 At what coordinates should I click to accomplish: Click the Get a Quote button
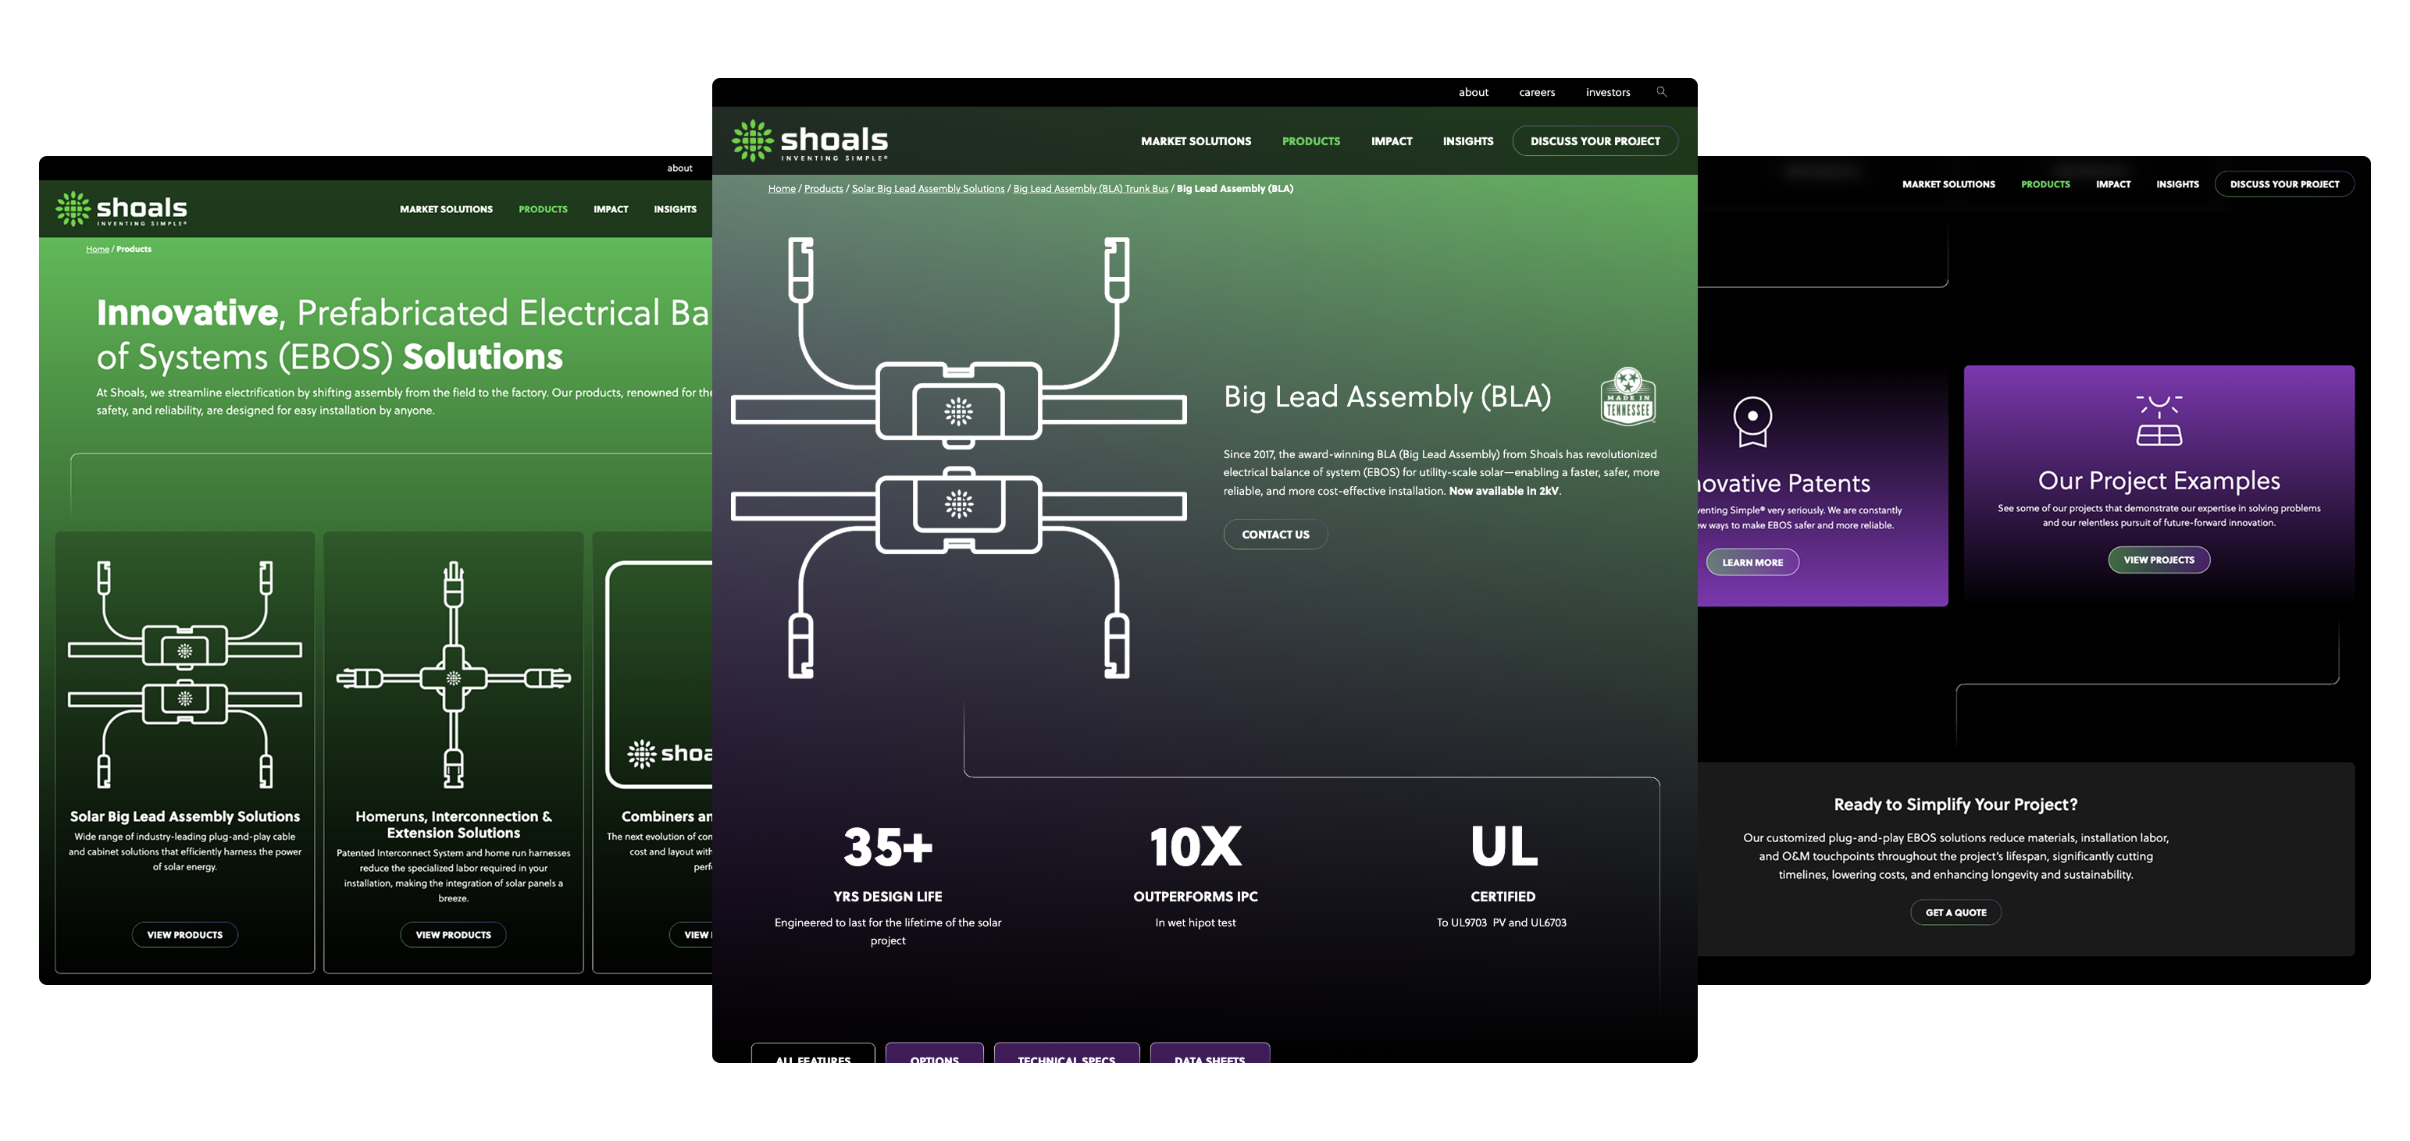[1956, 912]
